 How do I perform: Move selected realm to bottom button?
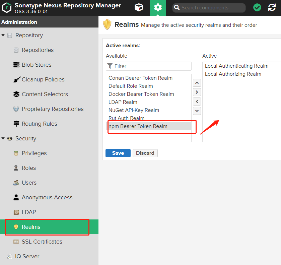pos(197,111)
